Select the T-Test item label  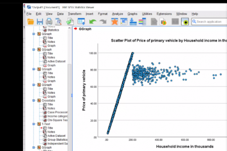tap(46, 124)
